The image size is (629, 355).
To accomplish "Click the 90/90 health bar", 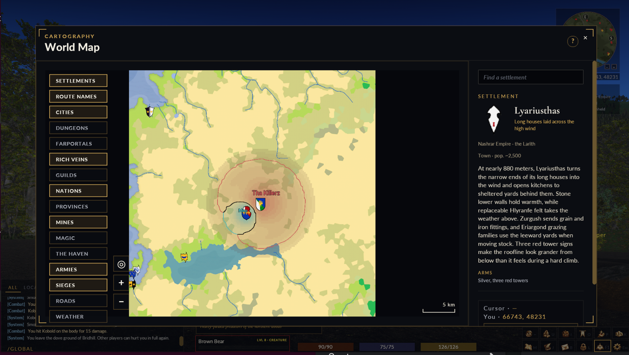I will 325,347.
